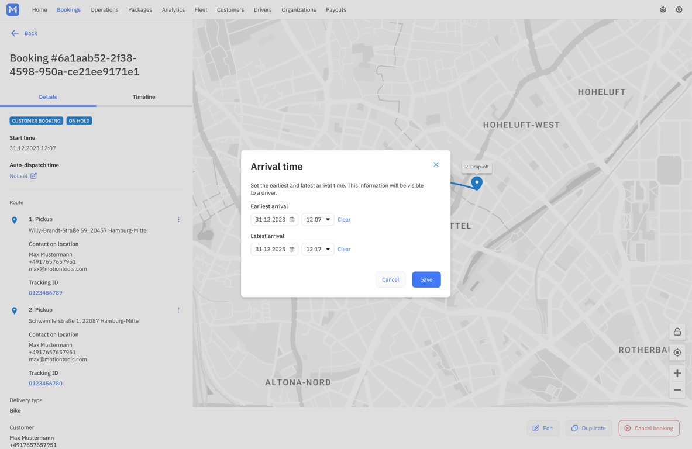The image size is (692, 449).
Task: Open the Organizations menu
Action: pyautogui.click(x=299, y=10)
